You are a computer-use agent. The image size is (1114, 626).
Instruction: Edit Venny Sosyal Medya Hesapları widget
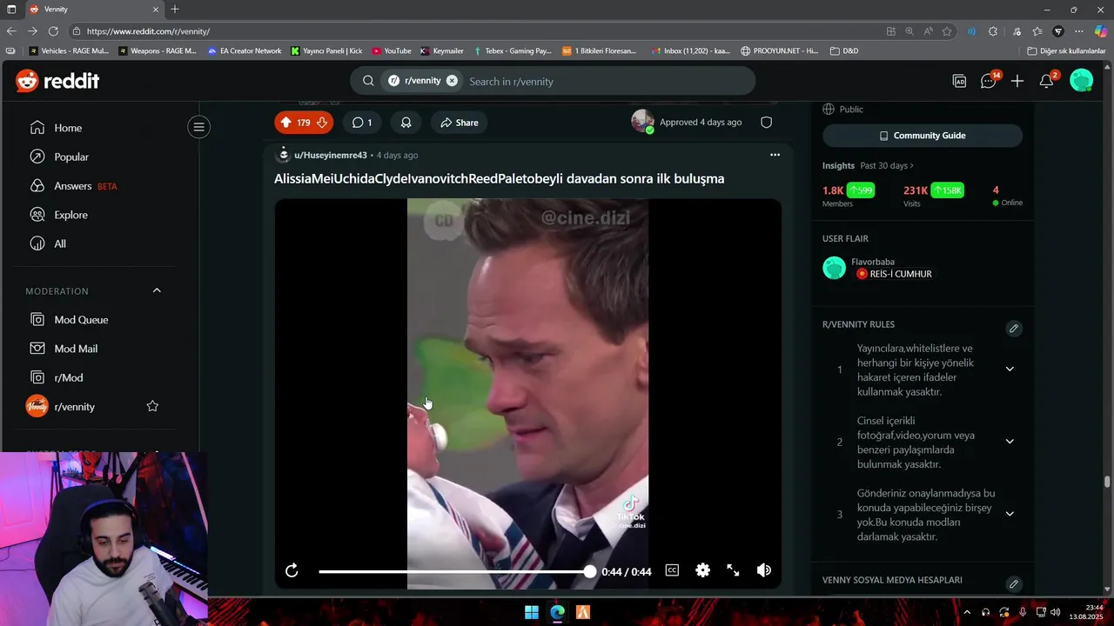pos(1013,584)
